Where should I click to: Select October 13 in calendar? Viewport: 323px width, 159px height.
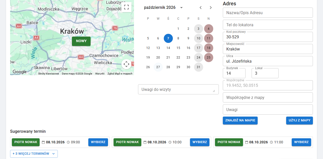(158, 48)
